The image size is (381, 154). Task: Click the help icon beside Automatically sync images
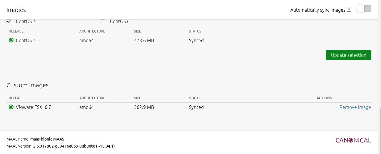click(x=349, y=10)
